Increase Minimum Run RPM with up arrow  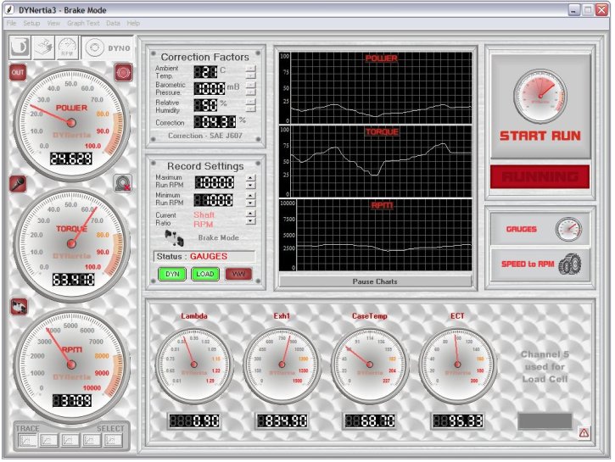point(250,196)
